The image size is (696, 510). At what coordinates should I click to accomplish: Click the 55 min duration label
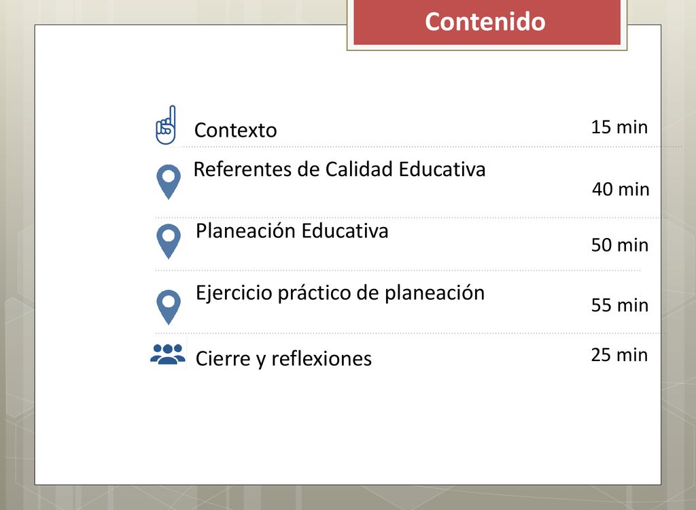[x=620, y=305]
